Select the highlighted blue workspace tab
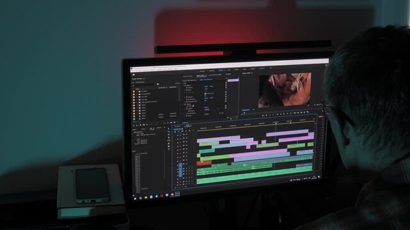This screenshot has width=410, height=230. pos(221,70)
